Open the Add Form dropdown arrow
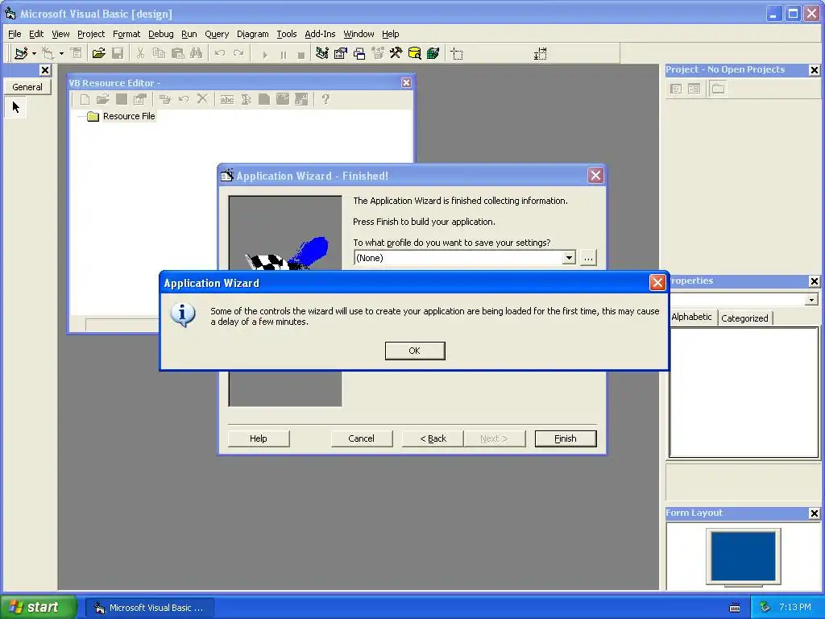This screenshot has height=619, width=825. (61, 53)
